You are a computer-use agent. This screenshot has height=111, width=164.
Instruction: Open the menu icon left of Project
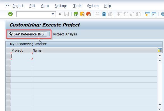point(7,6)
